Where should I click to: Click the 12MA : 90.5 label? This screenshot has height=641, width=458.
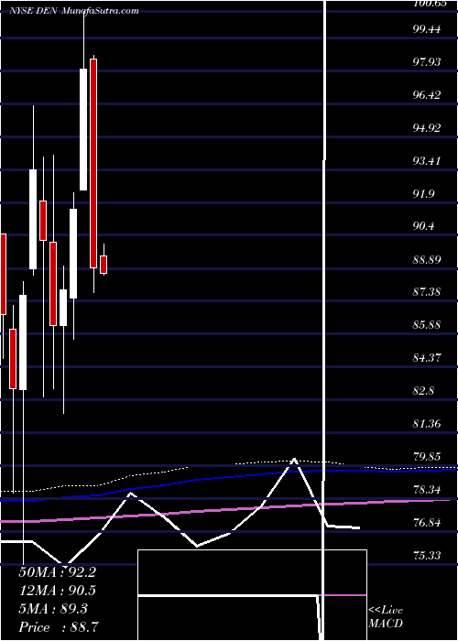[x=57, y=591]
